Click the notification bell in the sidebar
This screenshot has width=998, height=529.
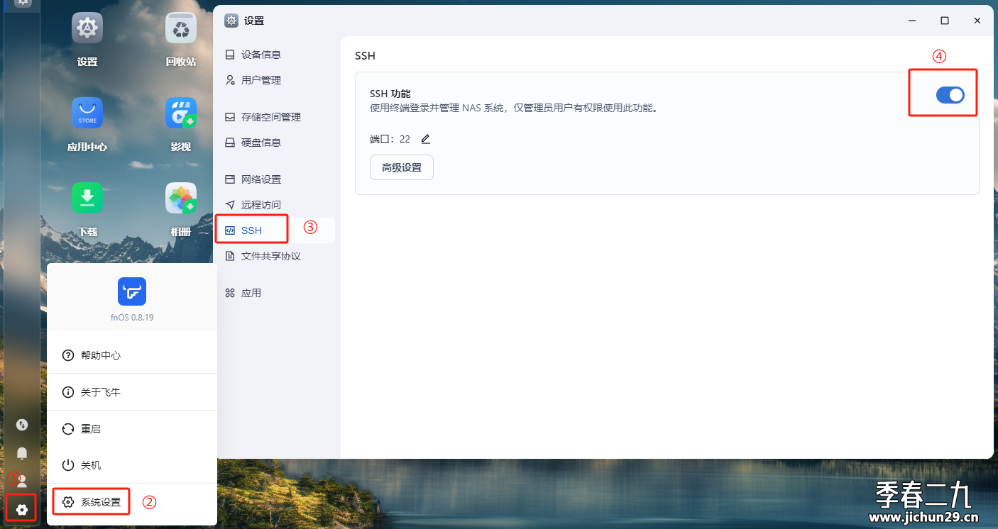coord(22,452)
